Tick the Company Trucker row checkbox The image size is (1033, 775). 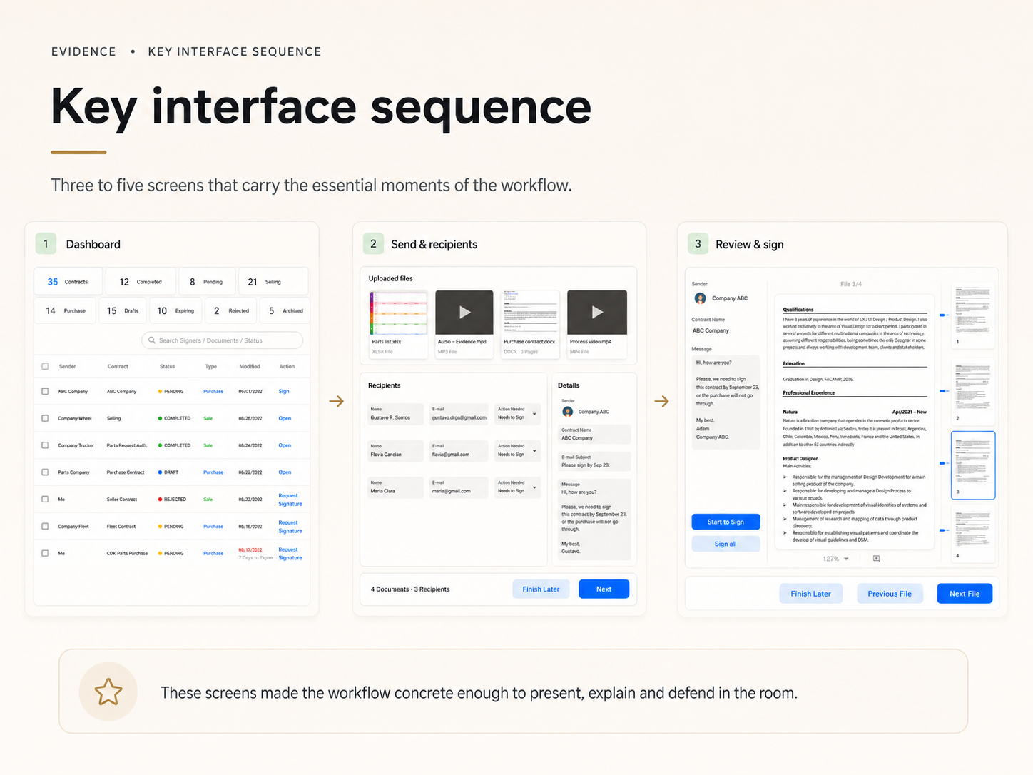click(45, 445)
